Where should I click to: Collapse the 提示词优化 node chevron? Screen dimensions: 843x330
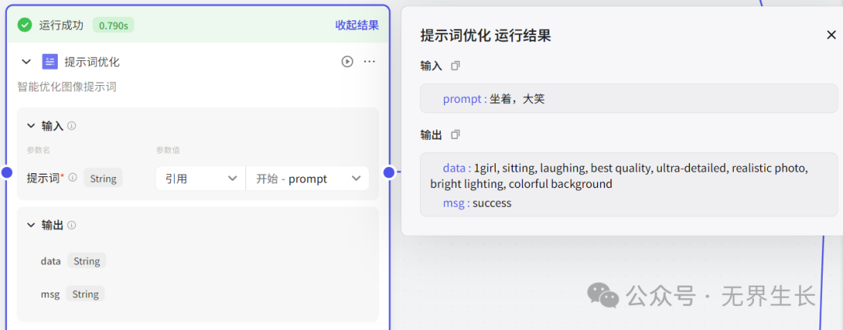click(x=26, y=62)
